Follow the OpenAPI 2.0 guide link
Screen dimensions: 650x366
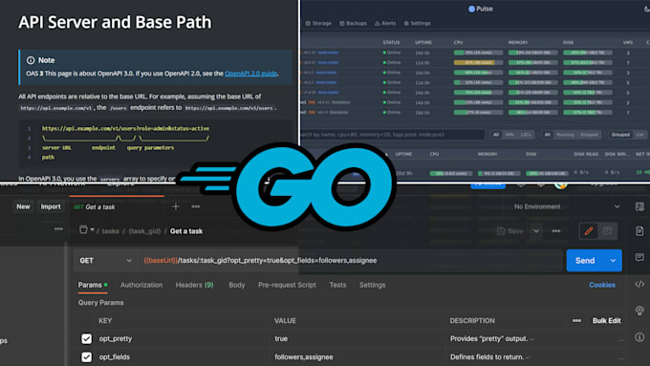(x=250, y=74)
